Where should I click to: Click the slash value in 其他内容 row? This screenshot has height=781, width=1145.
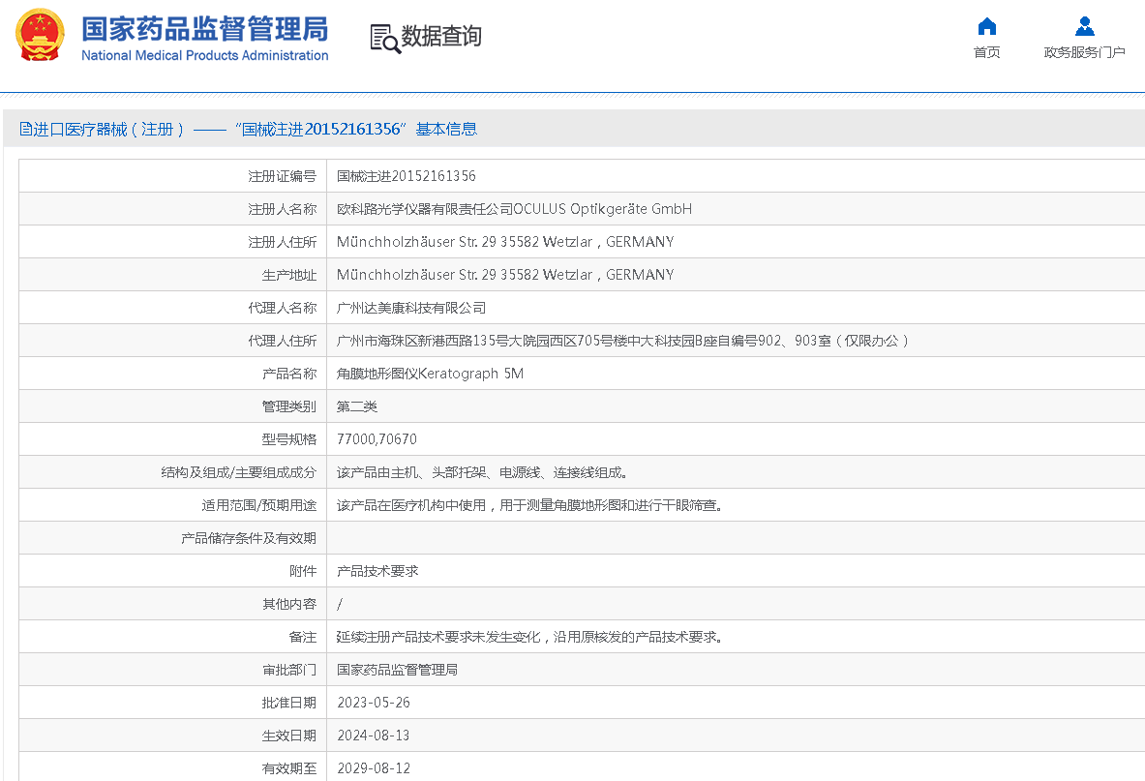340,604
